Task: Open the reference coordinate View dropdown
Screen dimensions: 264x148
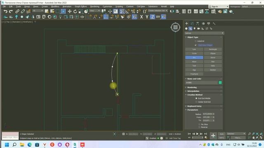Action: 94,11
